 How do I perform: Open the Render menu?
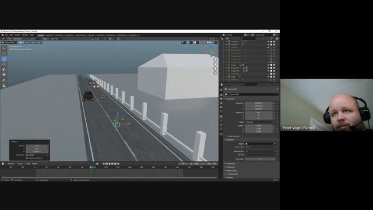pyautogui.click(x=17, y=35)
